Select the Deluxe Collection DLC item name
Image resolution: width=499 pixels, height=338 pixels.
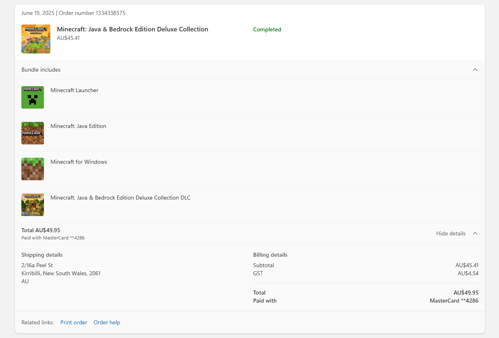click(x=121, y=198)
